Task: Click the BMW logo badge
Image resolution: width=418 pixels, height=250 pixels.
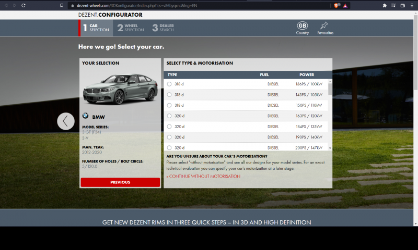Action: (x=85, y=116)
